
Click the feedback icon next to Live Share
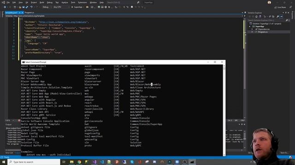pyautogui.click(x=291, y=7)
